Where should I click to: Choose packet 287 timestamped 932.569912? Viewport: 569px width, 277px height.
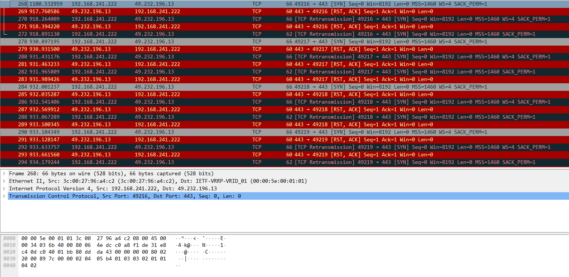(284, 109)
